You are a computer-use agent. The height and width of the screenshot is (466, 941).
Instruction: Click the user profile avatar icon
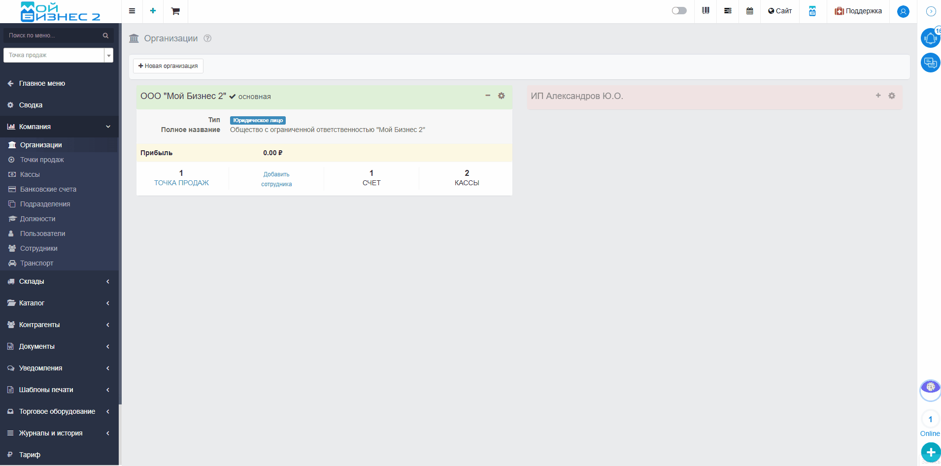tap(903, 11)
